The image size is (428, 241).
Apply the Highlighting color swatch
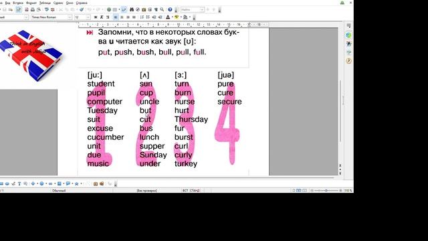(177, 17)
